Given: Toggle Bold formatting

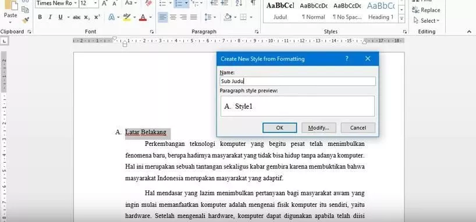Looking at the screenshot, I should point(40,17).
